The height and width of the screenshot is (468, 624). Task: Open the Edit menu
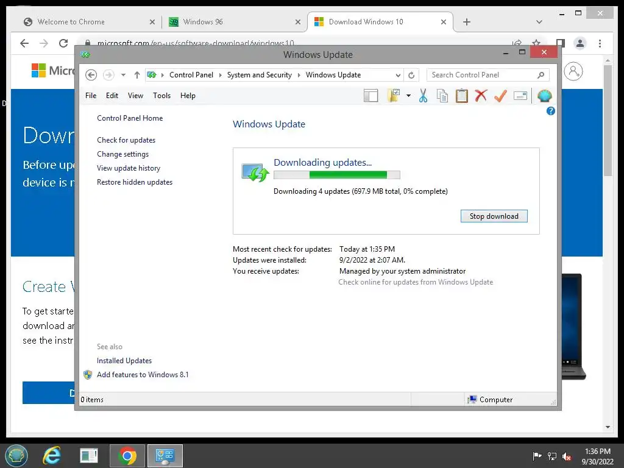tap(112, 96)
